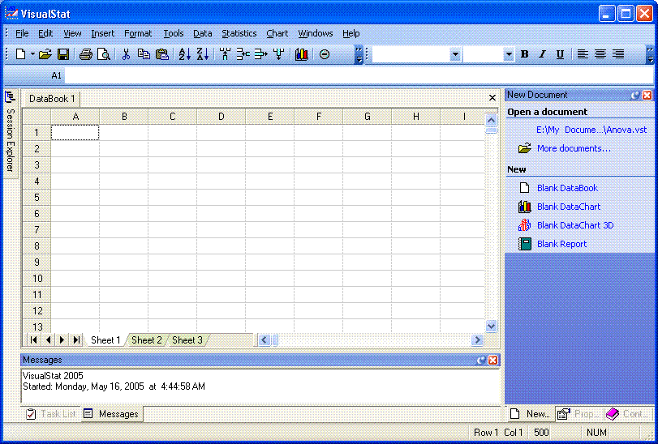
Task: Open the File menu
Action: (22, 33)
